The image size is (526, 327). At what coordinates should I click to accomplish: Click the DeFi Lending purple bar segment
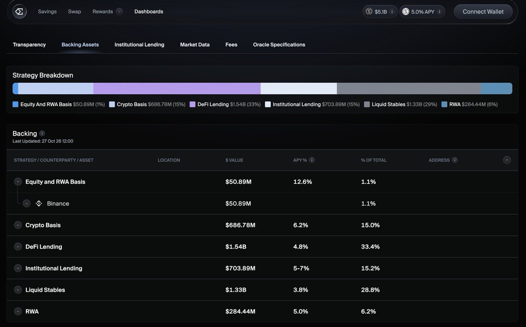point(177,89)
